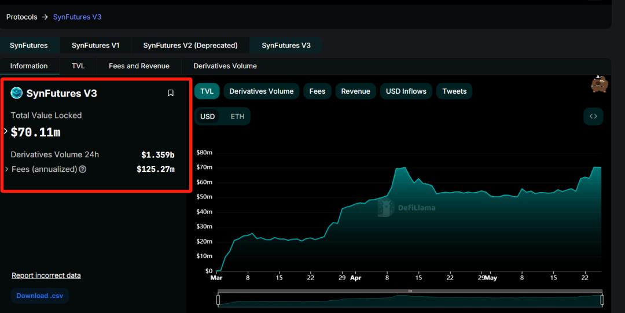Click the $70.11m TVL value
The image size is (625, 313).
click(35, 132)
